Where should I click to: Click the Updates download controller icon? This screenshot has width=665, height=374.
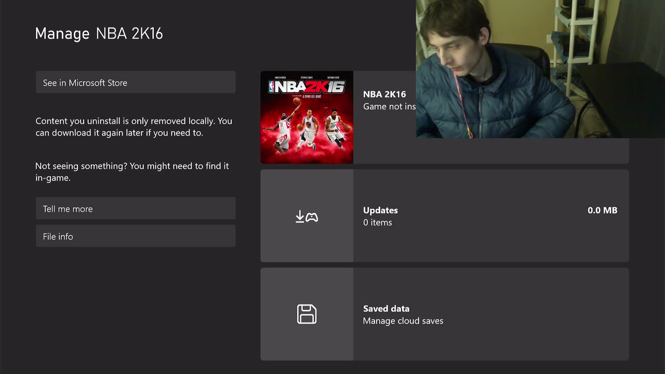(307, 217)
